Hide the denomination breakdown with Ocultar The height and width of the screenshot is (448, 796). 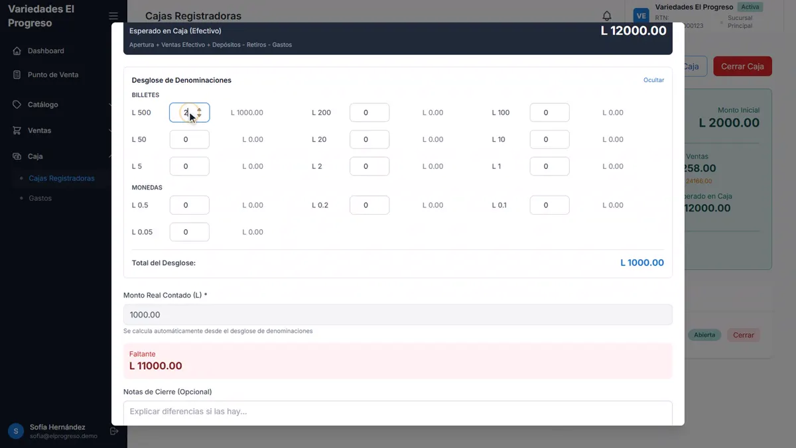click(x=653, y=80)
